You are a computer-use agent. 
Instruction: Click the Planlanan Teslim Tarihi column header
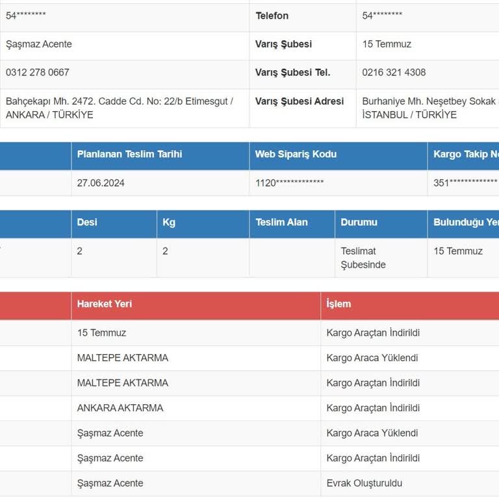pos(129,155)
